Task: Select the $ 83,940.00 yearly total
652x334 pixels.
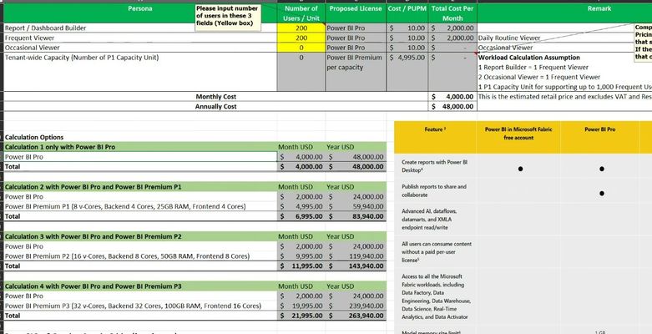Action: point(356,216)
